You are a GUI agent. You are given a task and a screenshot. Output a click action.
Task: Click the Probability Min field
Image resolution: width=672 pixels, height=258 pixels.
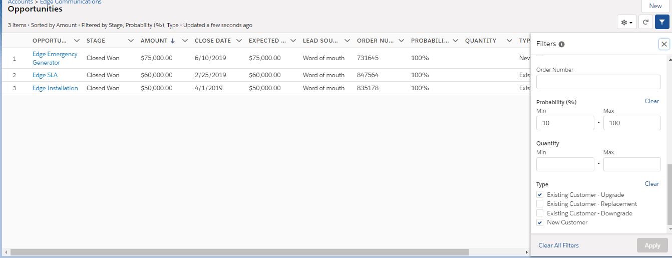pos(565,123)
